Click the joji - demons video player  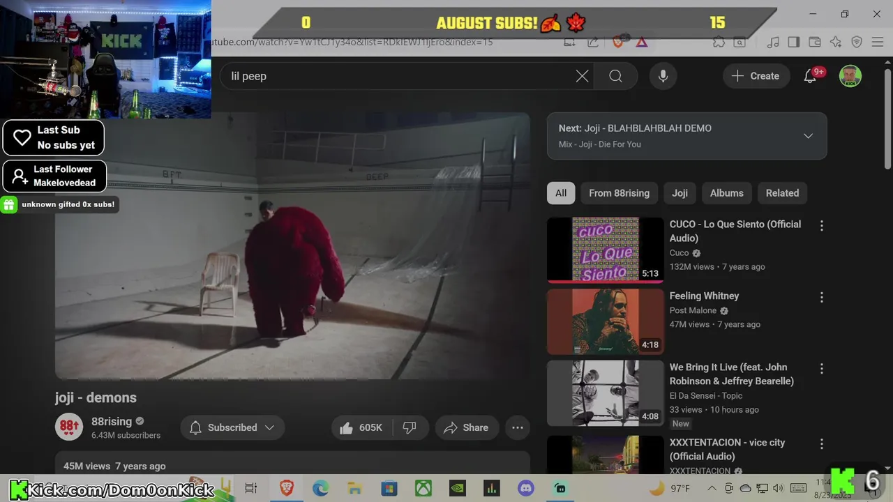(292, 246)
